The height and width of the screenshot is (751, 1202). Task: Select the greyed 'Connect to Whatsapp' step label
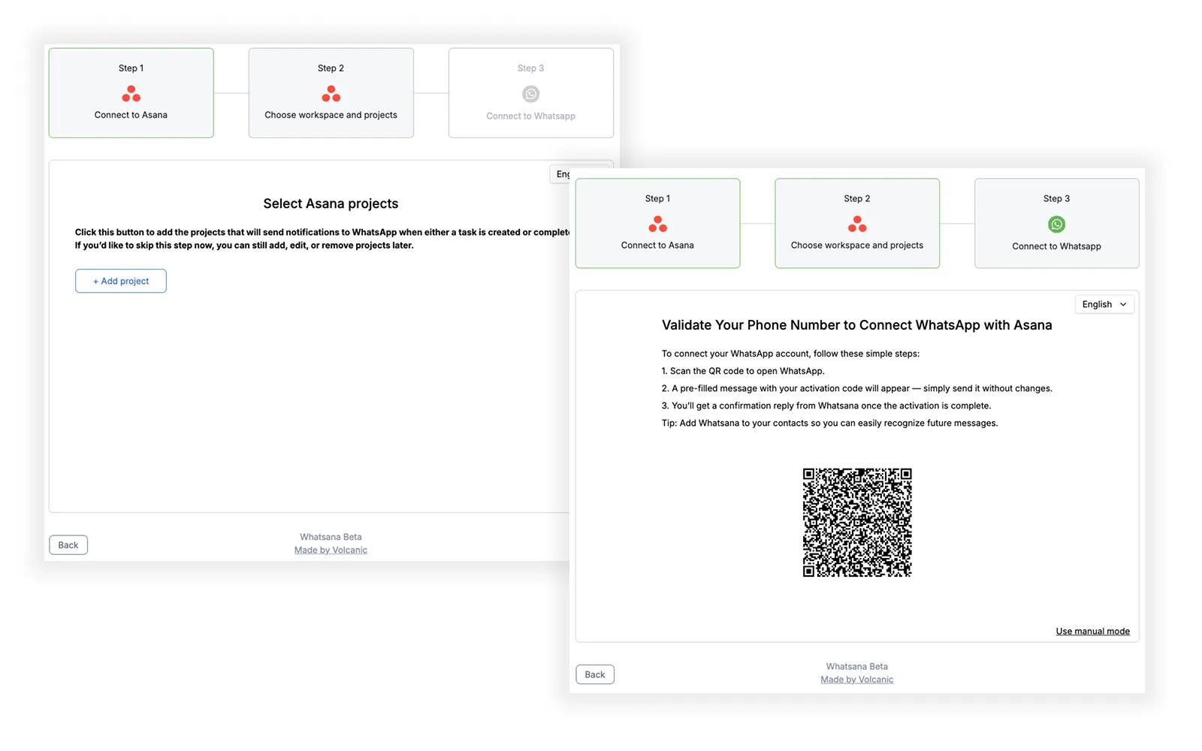pyautogui.click(x=530, y=116)
